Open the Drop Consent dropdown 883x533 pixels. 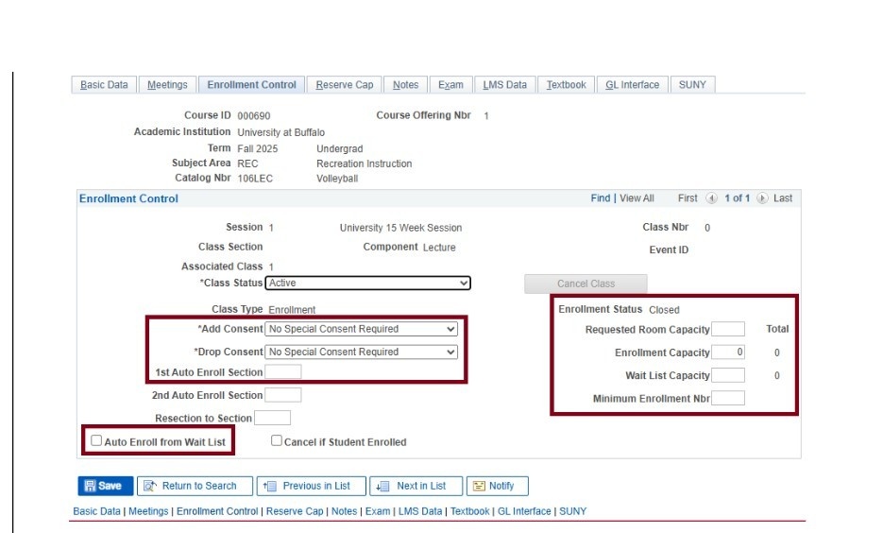[x=362, y=352]
